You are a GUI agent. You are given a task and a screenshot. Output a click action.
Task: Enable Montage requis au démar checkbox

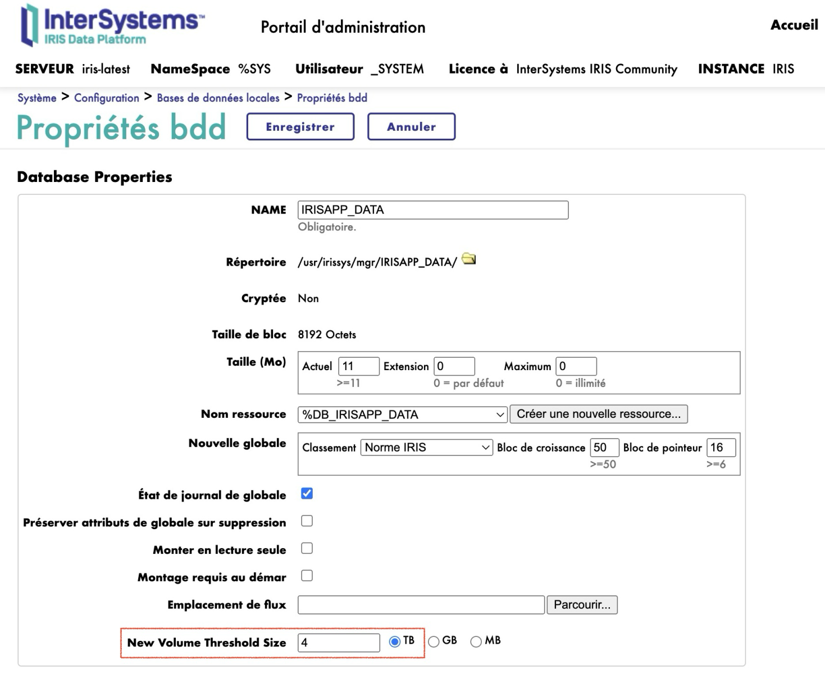(307, 576)
